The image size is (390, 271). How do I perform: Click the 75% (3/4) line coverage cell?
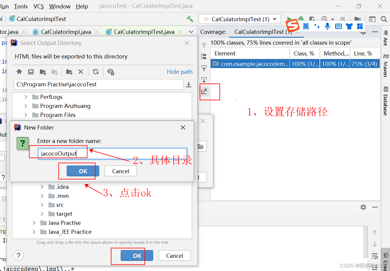[365, 64]
